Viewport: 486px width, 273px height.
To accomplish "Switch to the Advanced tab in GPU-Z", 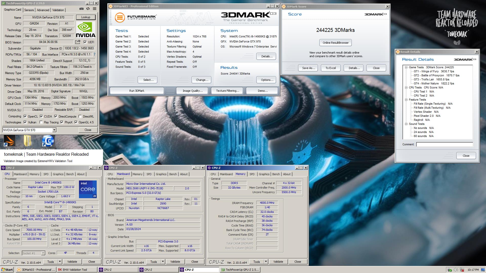I will coord(43,10).
